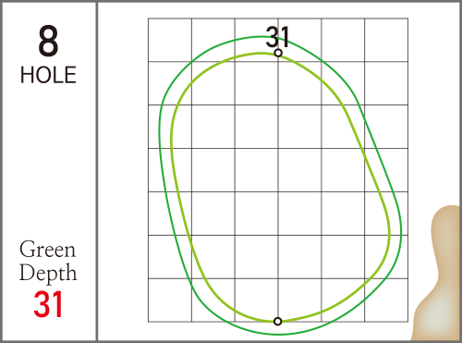This screenshot has height=343, width=462.
Task: Click the empty area below the HOLE label
Action: [48, 160]
